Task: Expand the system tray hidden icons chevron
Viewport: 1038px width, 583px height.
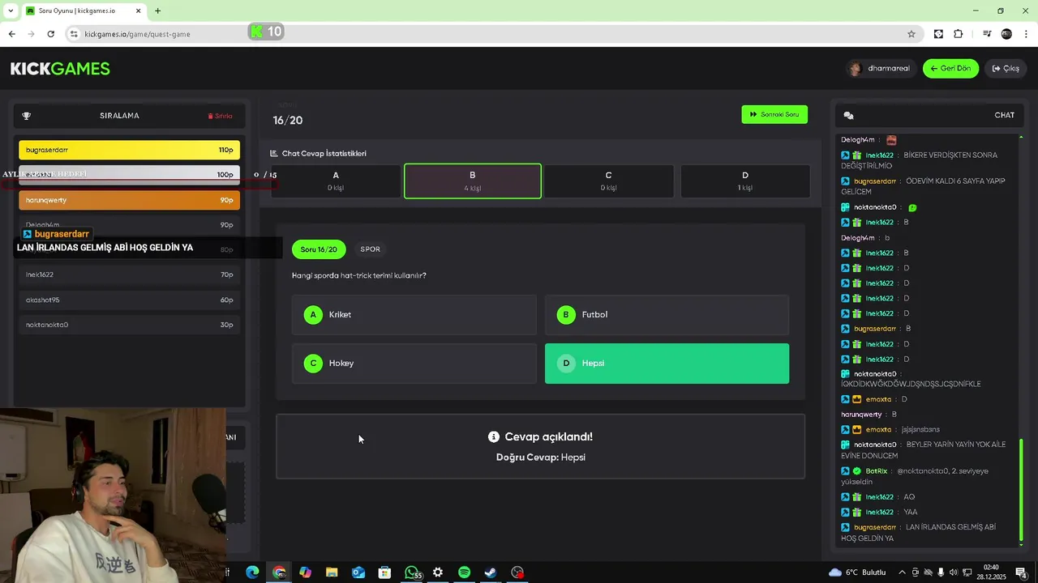Action: click(x=902, y=572)
